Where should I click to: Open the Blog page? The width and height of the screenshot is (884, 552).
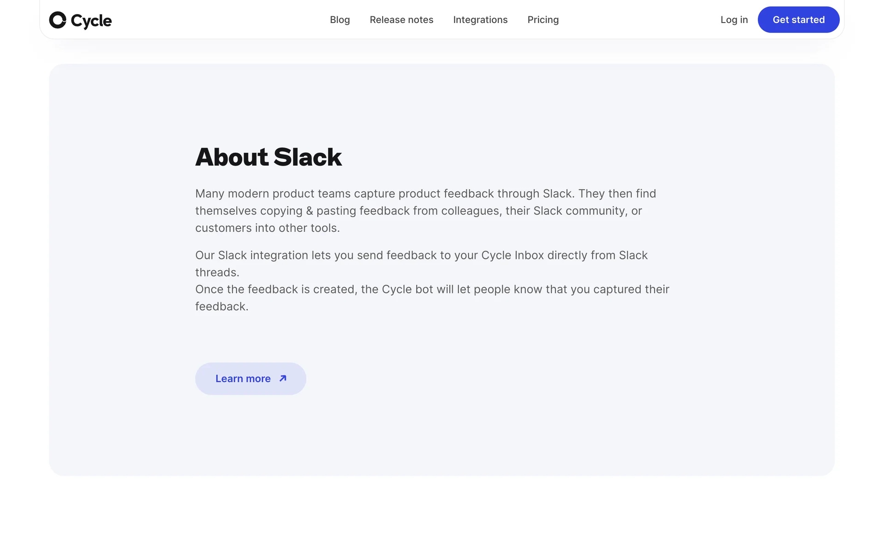pyautogui.click(x=340, y=20)
